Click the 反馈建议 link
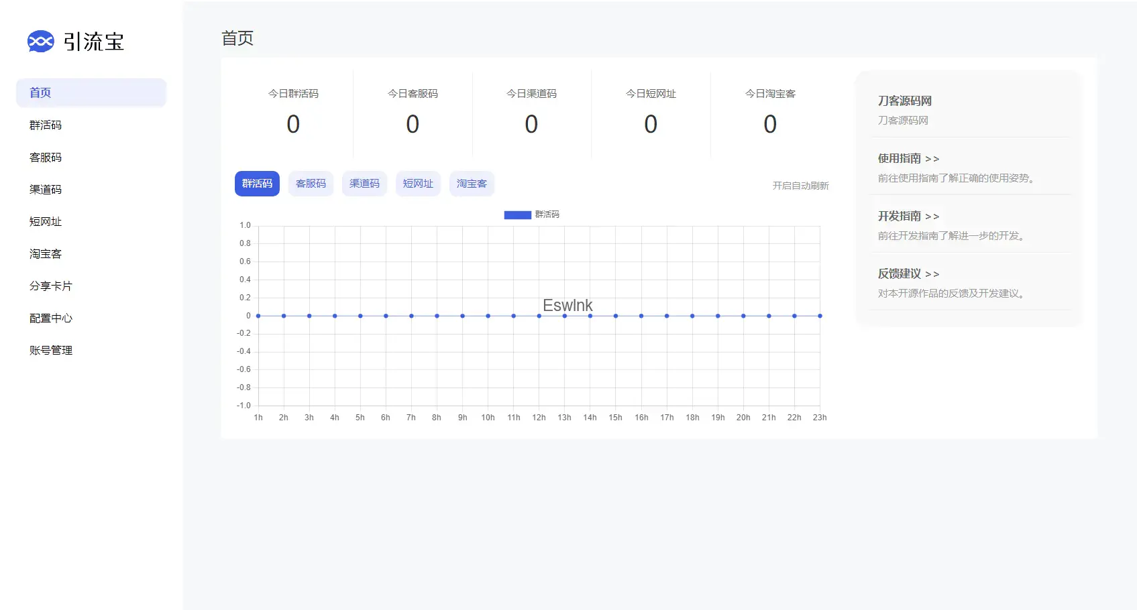The height and width of the screenshot is (610, 1137). click(x=908, y=274)
